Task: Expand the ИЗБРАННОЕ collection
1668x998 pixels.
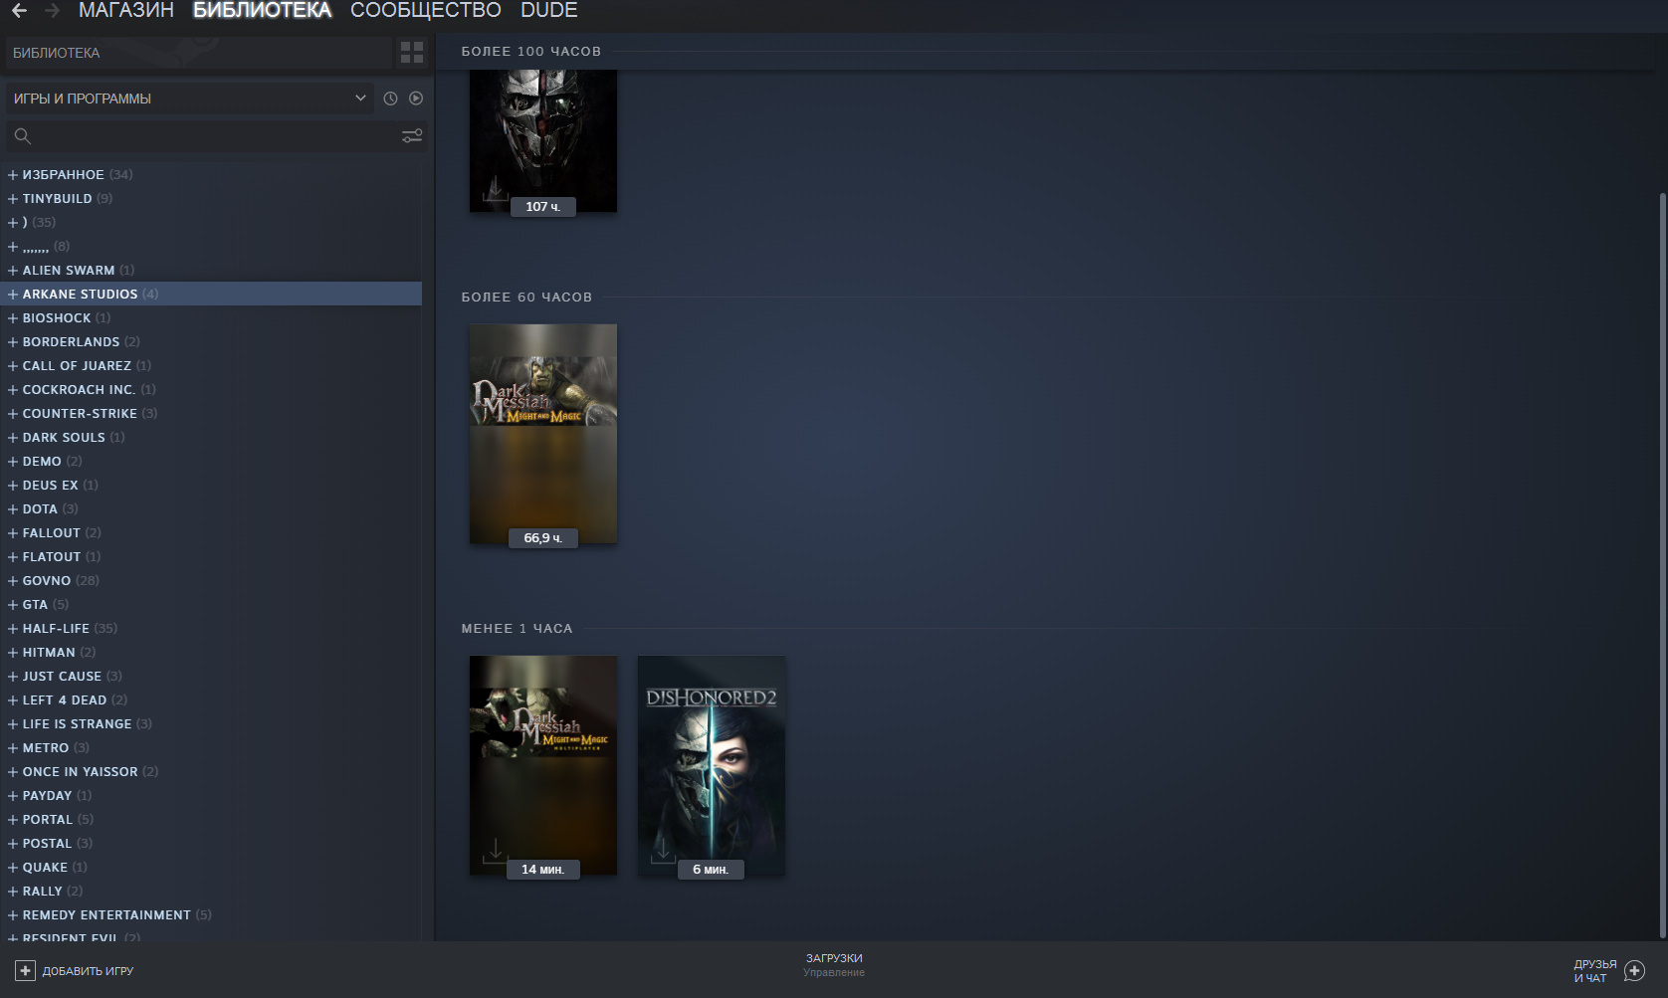Action: pos(13,175)
